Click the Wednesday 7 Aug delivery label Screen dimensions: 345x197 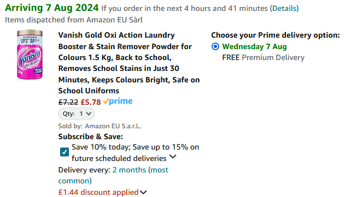tap(254, 46)
